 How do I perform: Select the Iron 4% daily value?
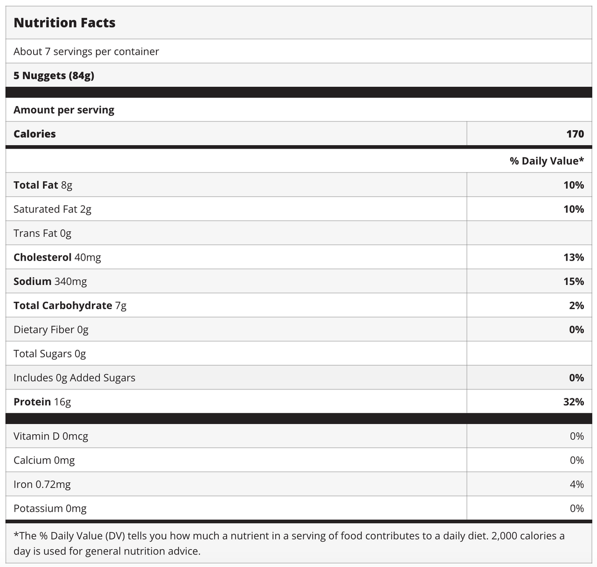577,484
